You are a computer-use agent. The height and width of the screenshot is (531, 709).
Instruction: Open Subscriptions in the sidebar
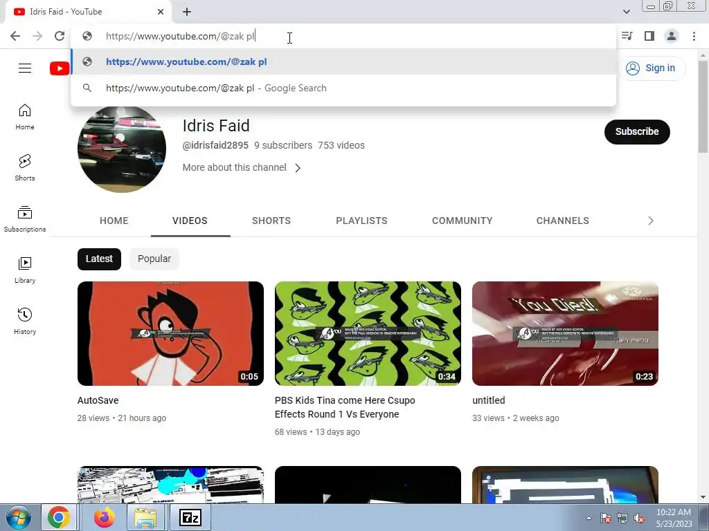(x=25, y=219)
